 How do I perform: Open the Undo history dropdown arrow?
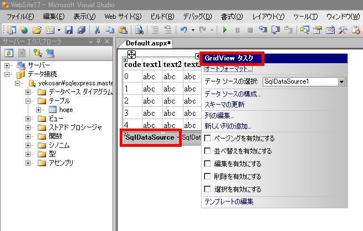click(193, 30)
